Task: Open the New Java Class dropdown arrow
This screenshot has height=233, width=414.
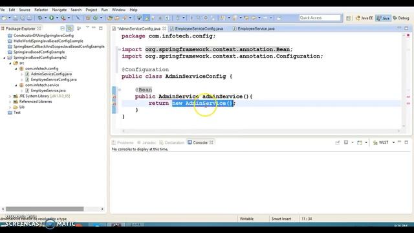Action: [x=101, y=18]
